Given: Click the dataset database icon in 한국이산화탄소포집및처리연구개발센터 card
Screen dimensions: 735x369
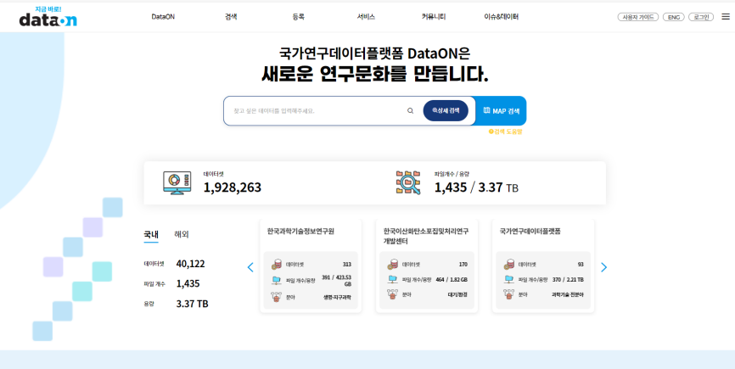Looking at the screenshot, I should click(392, 264).
